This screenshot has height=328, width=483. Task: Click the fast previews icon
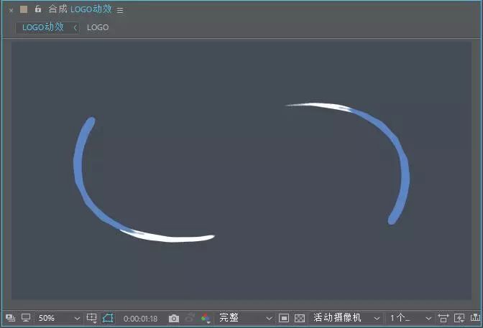[459, 318]
